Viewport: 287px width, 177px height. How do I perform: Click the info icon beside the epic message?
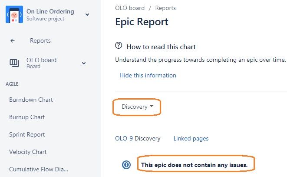coord(126,164)
